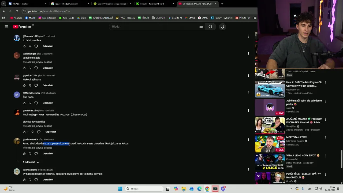Image resolution: width=343 pixels, height=193 pixels.
Task: Open the weather widget showing 5°C Jasno
Action: tap(9, 189)
